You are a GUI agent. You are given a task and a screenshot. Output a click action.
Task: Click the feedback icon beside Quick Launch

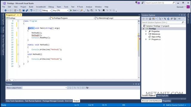tap(143, 3)
